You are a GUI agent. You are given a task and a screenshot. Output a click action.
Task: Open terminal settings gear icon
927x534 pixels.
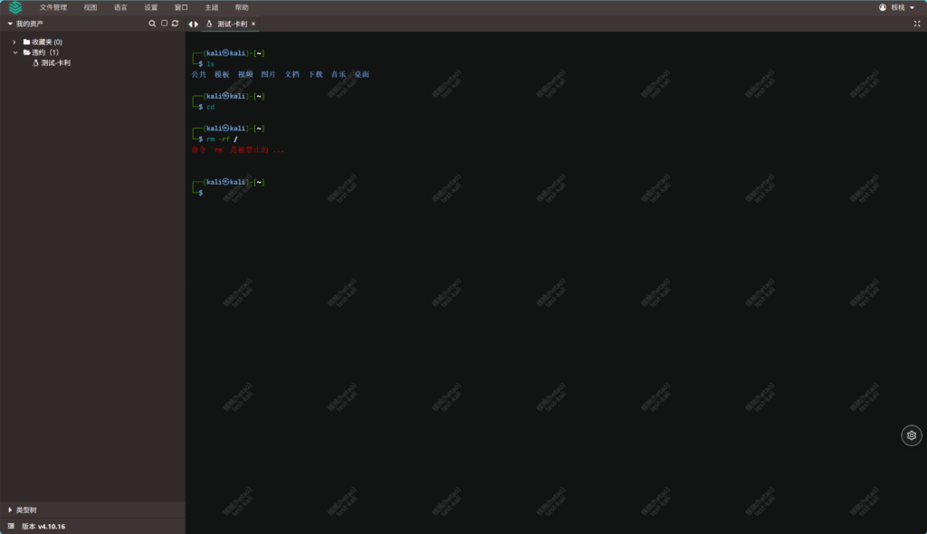(911, 435)
